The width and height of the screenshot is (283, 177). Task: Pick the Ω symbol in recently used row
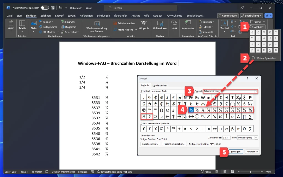click(x=244, y=129)
